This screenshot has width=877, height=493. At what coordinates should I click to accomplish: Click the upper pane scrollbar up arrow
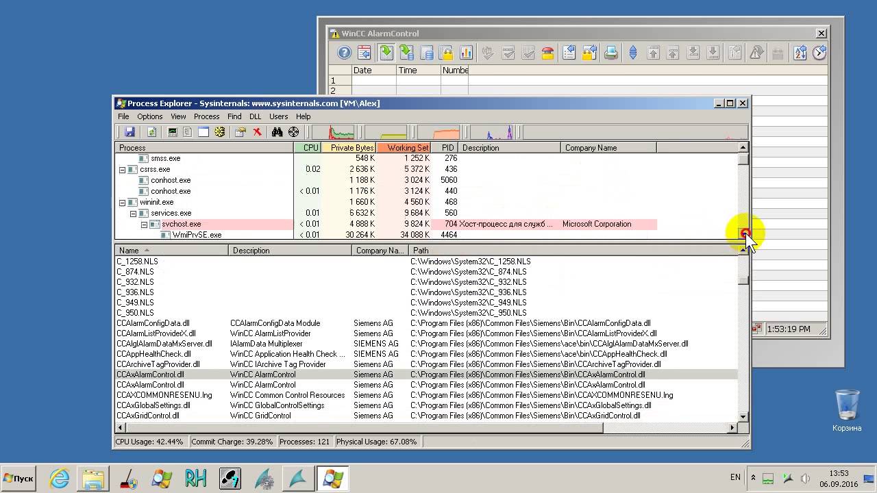point(743,147)
